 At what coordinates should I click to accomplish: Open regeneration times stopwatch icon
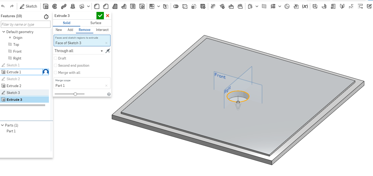point(46,16)
